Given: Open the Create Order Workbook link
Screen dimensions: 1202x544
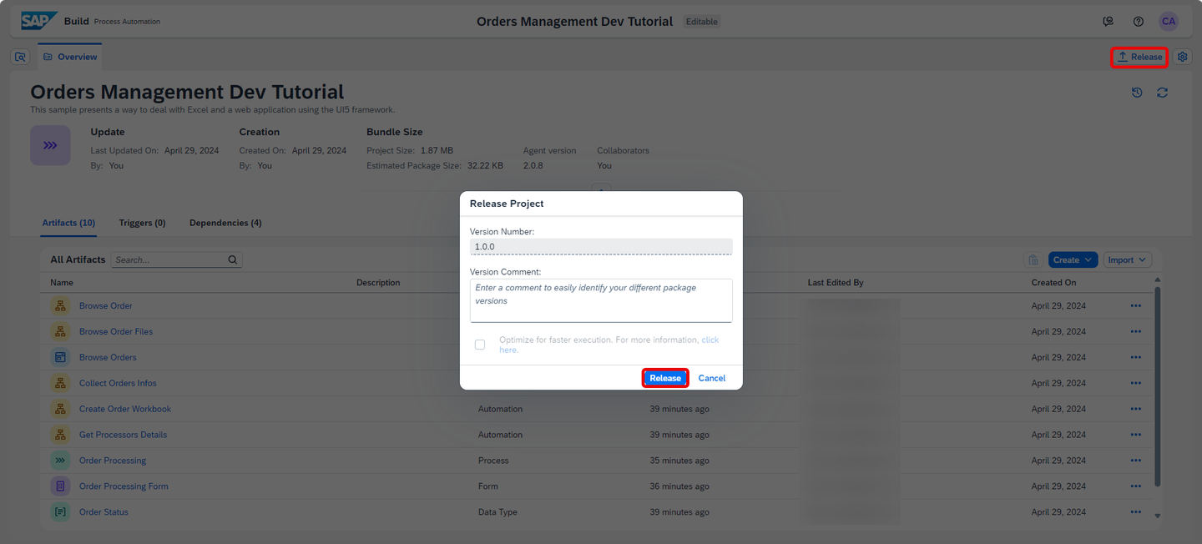Looking at the screenshot, I should 125,410.
